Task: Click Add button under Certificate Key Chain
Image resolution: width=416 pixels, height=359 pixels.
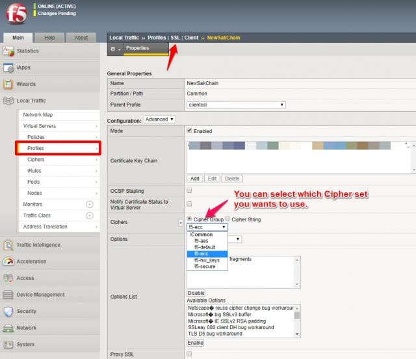Action: 194,179
